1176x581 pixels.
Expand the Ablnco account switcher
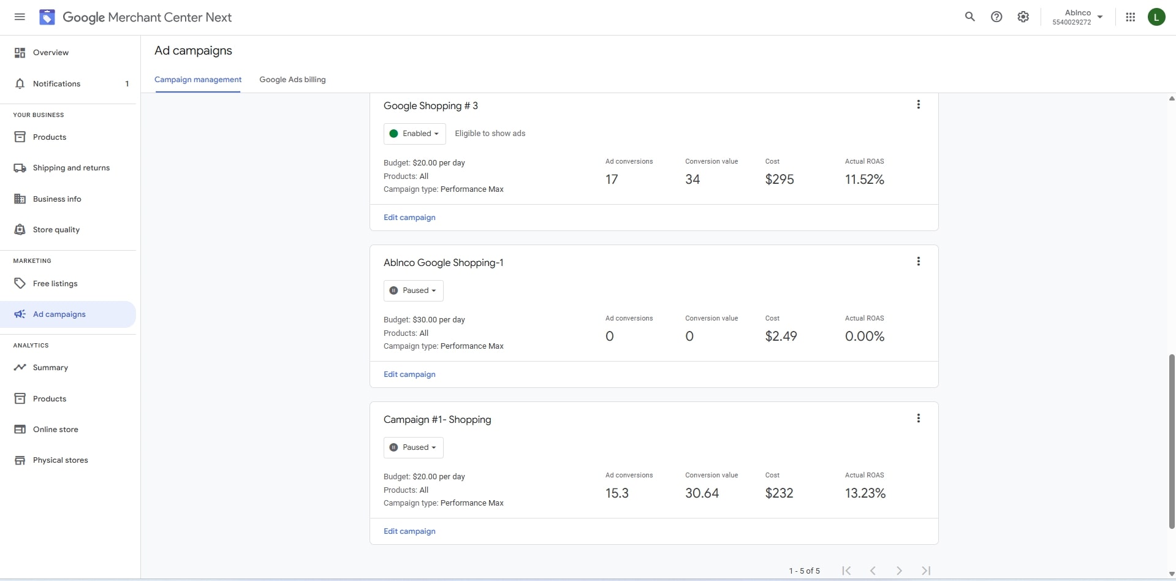click(x=1077, y=17)
